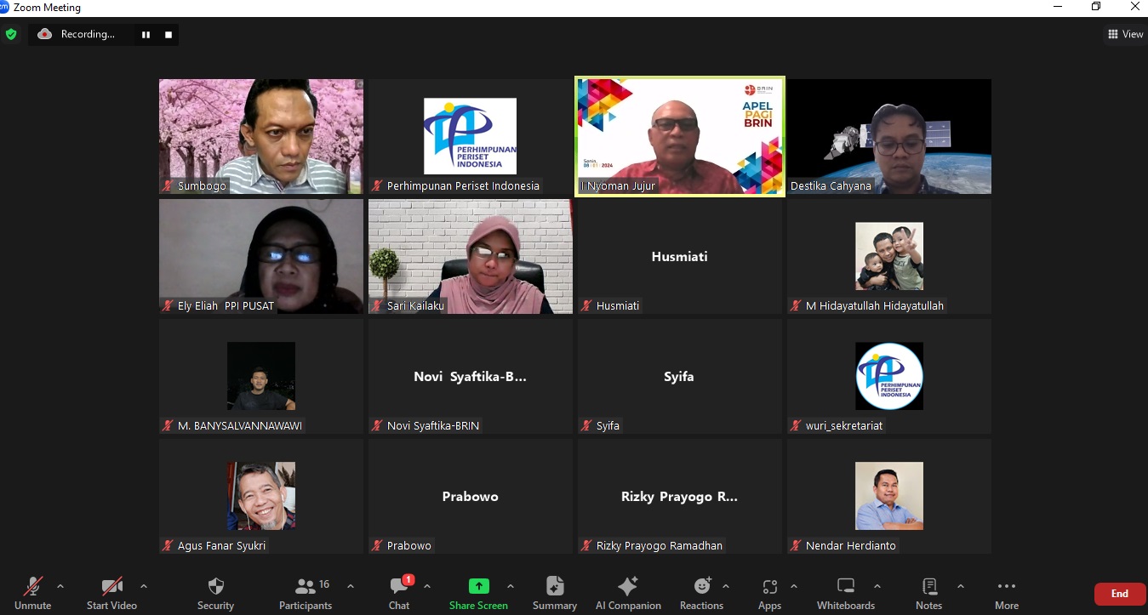Select Perhimpunan Periset Indonesia logo tile
Image resolution: width=1148 pixels, height=615 pixels.
(x=471, y=136)
